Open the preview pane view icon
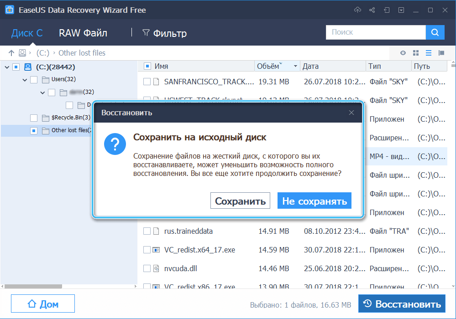Screen dimensions: 456x319 441,53
